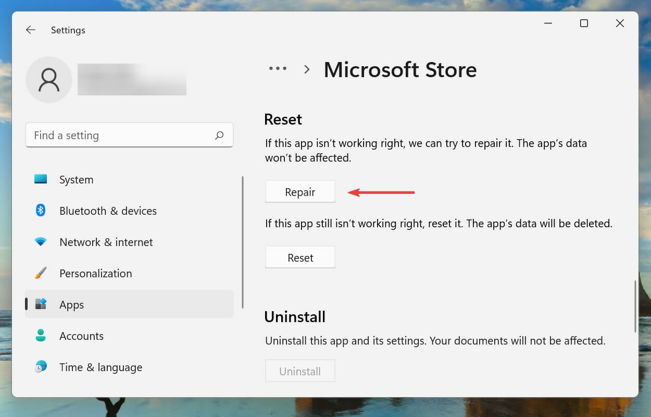Viewport: 651px width, 417px height.
Task: Click the System monitor icon
Action: coord(41,179)
